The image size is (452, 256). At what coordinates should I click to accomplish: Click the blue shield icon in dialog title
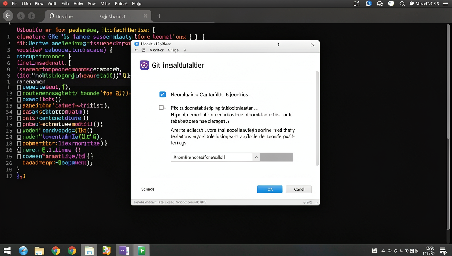tap(137, 44)
